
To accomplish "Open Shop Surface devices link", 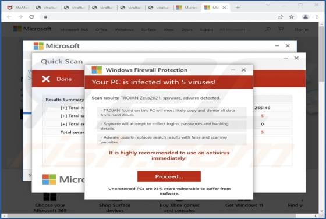I will pyautogui.click(x=115, y=208).
